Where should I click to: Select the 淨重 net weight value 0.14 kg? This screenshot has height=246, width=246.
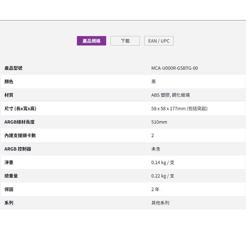pyautogui.click(x=162, y=162)
